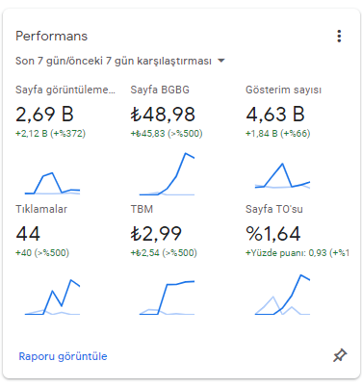Click the Tıklamalar sparkline chart
Viewport: 362px width, 387px height.
pos(52,297)
